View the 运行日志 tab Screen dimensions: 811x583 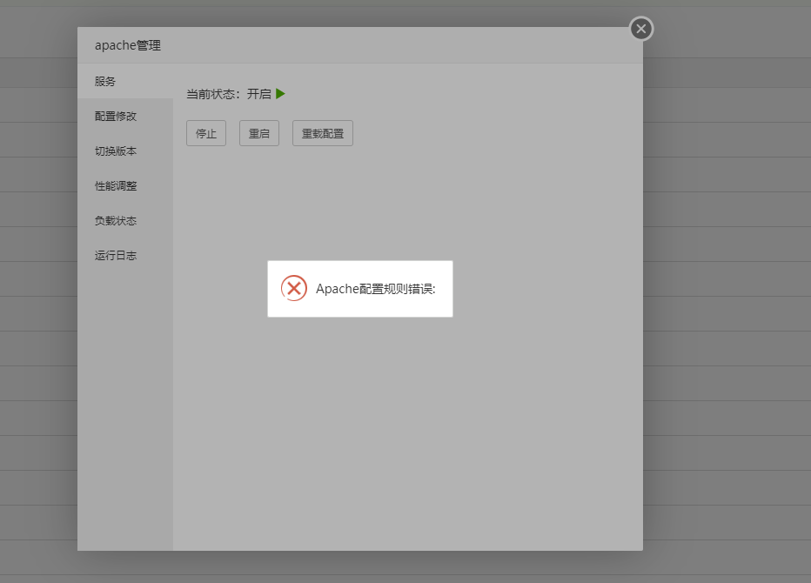click(x=125, y=255)
